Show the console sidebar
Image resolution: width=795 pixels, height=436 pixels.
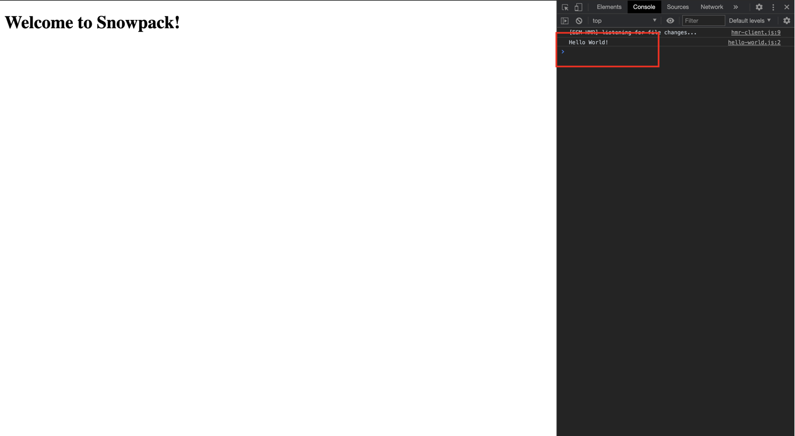tap(565, 21)
